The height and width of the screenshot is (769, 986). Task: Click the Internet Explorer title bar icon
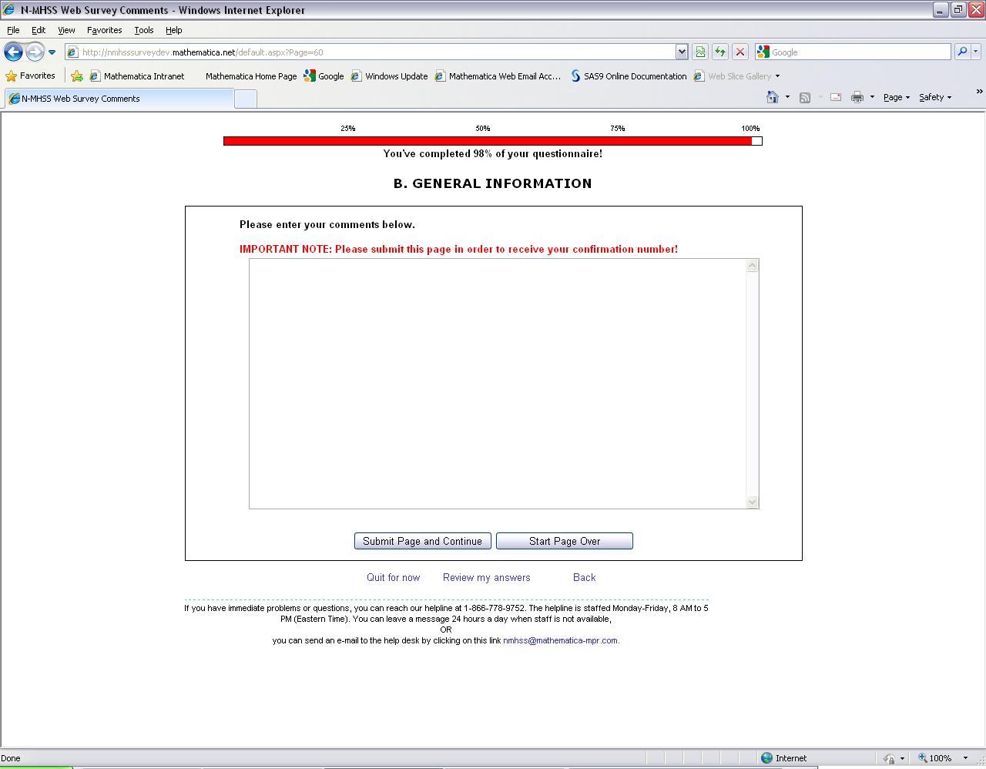tap(9, 10)
